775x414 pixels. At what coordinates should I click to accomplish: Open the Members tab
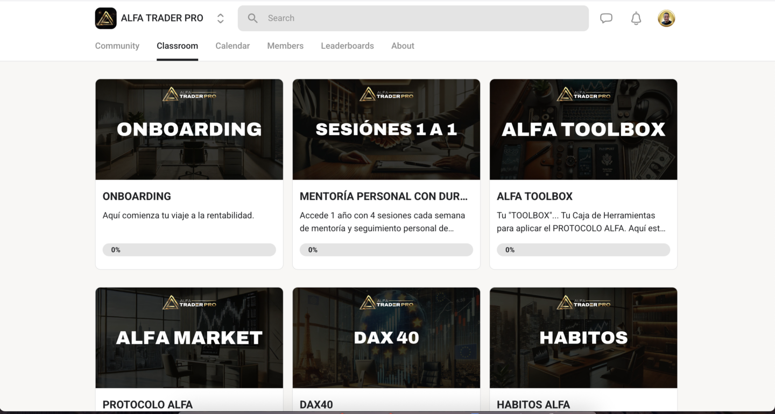[x=285, y=46]
